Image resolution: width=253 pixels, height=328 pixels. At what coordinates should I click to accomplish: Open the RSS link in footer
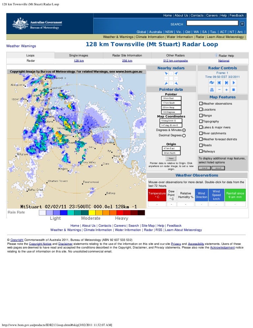pos(159,230)
